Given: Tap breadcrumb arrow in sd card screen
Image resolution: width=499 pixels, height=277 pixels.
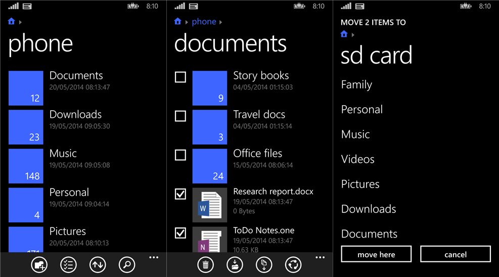Looking at the screenshot, I should [353, 35].
